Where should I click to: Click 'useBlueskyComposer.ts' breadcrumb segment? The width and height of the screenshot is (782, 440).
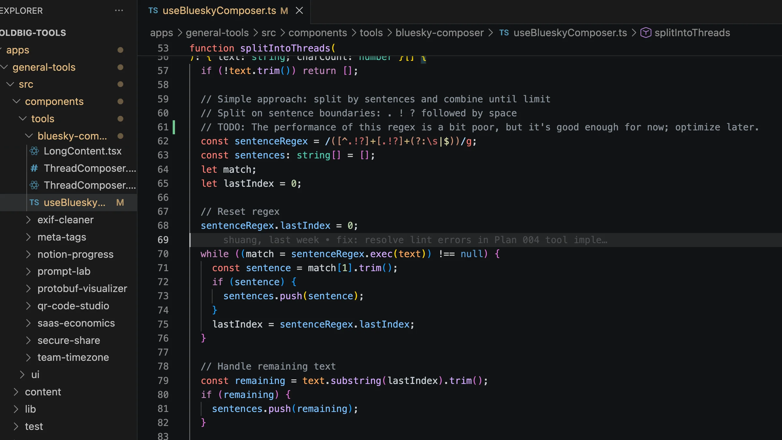pos(570,33)
